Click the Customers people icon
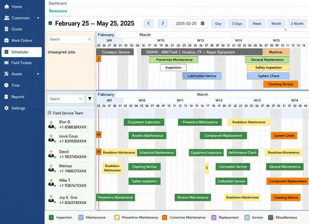 (7, 18)
